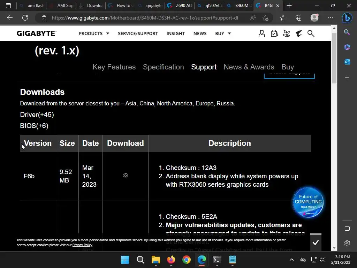The width and height of the screenshot is (357, 268).
Task: Open the terminal app from taskbar
Action: pyautogui.click(x=217, y=260)
